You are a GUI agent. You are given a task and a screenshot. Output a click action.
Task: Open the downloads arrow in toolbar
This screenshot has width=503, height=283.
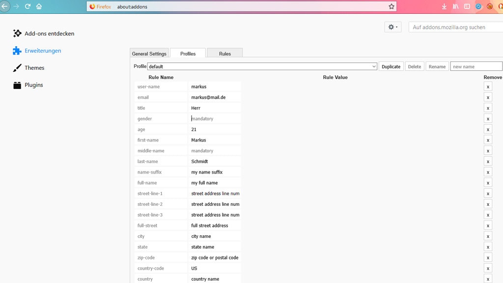[x=444, y=6]
